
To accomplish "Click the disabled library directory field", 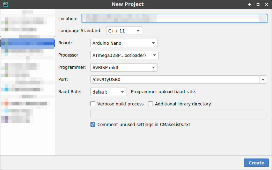I will pyautogui.click(x=179, y=114).
